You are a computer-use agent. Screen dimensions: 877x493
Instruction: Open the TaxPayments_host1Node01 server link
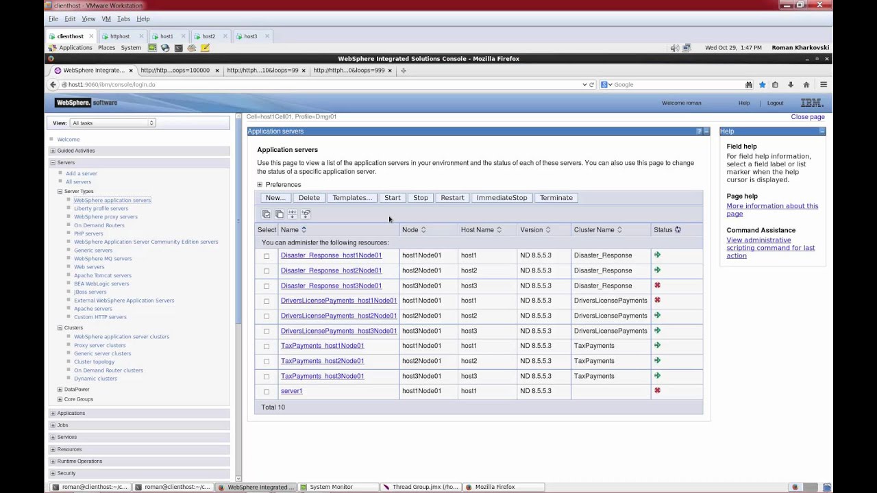322,346
